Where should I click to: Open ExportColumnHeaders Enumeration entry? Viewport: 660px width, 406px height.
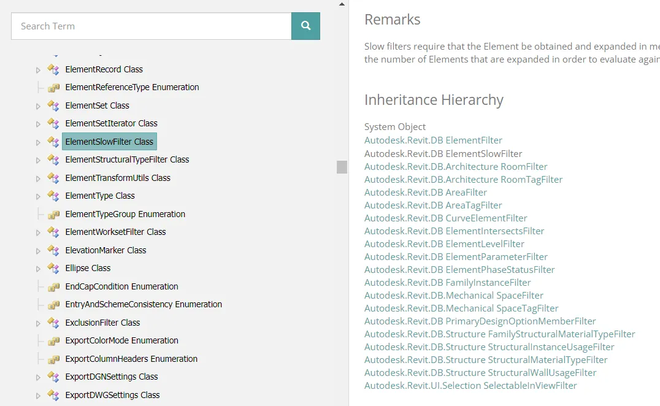pos(131,359)
